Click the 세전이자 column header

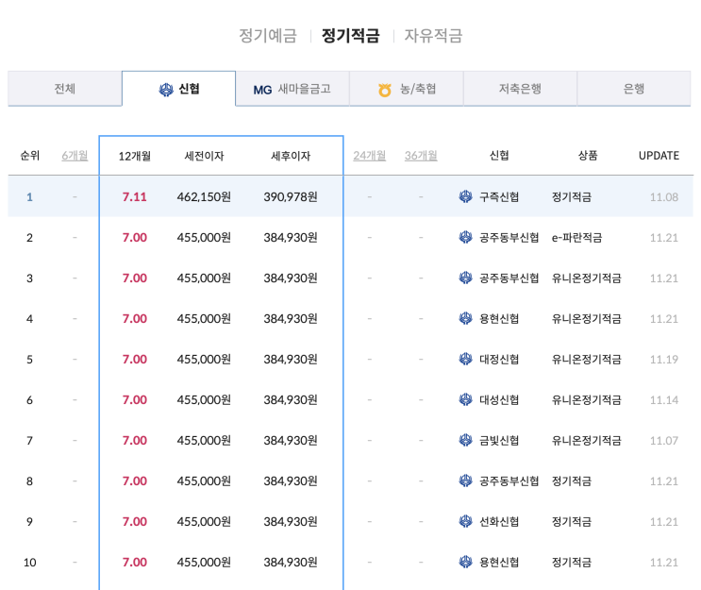tap(205, 156)
